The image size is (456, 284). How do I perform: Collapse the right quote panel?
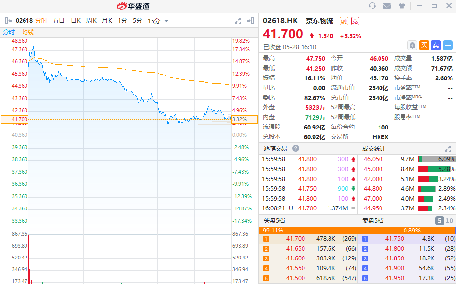click(x=251, y=21)
